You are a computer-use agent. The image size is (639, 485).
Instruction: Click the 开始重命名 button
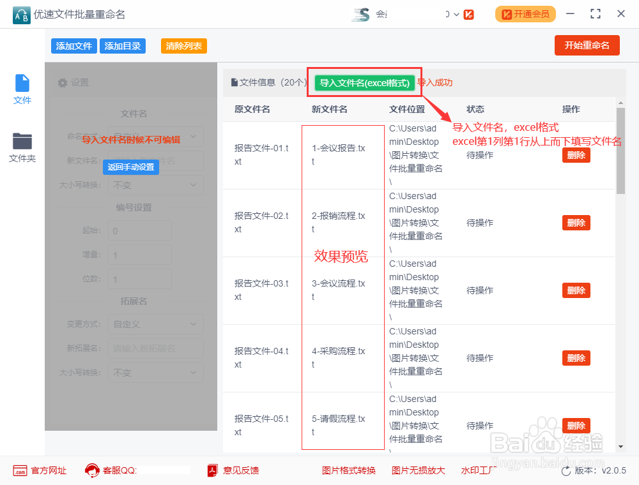[587, 45]
